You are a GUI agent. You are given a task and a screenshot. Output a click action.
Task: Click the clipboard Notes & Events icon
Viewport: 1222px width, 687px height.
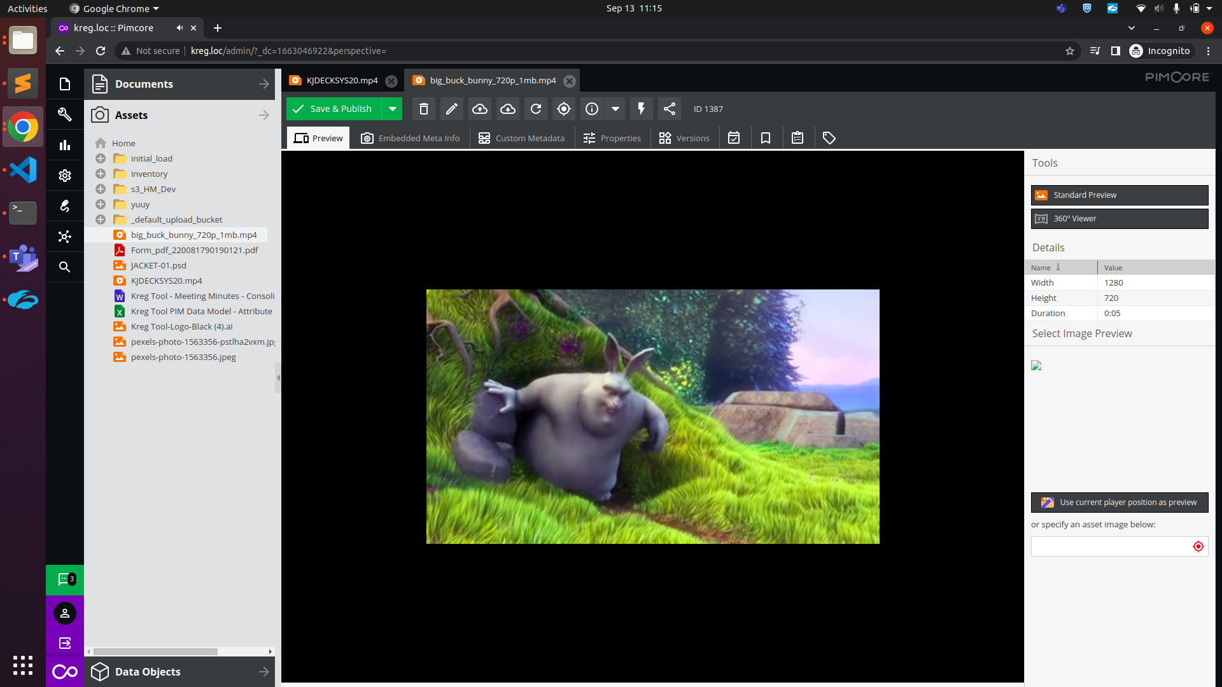pyautogui.click(x=797, y=137)
